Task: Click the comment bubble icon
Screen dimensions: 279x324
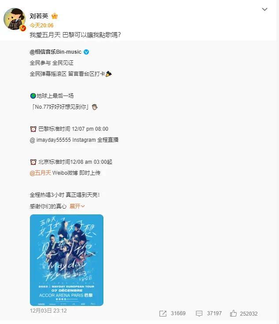Action: pos(199,313)
